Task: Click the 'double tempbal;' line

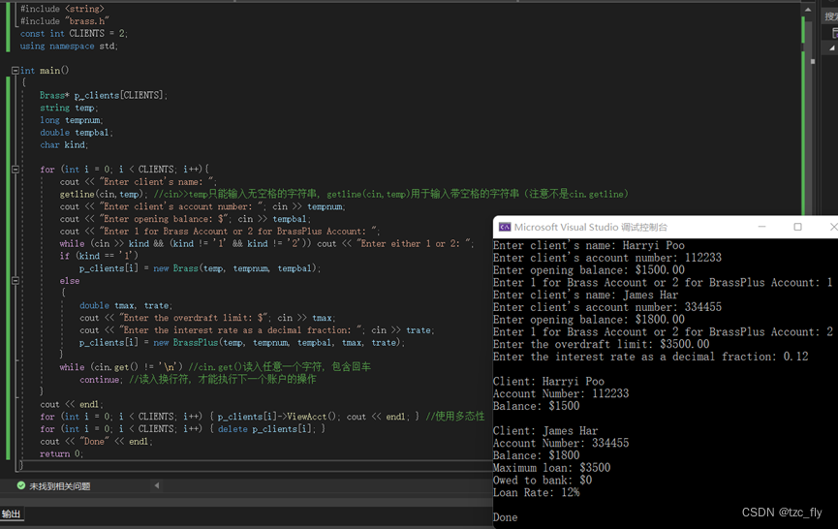Action: pyautogui.click(x=77, y=133)
